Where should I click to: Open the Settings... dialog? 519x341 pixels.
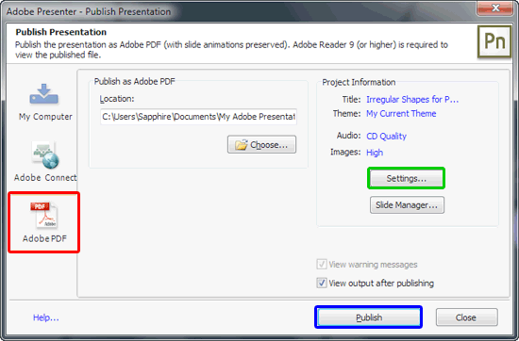click(x=406, y=178)
